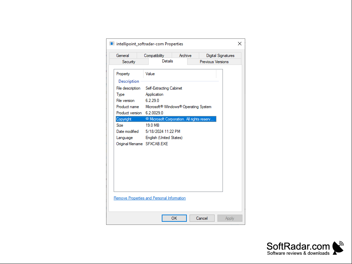Click the Cancel button
This screenshot has width=352, height=264.
202,218
